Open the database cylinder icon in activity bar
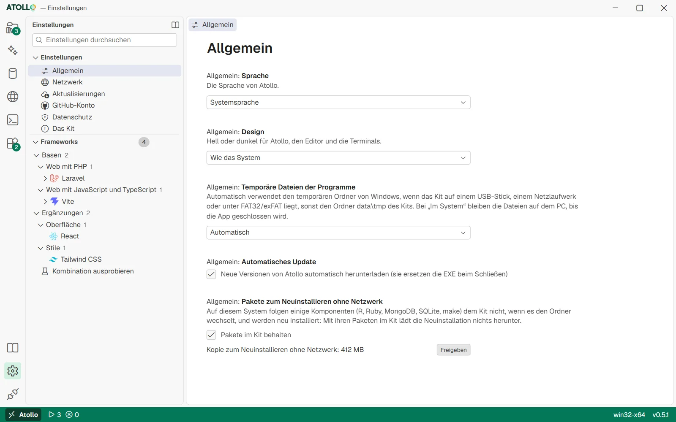 coord(13,73)
